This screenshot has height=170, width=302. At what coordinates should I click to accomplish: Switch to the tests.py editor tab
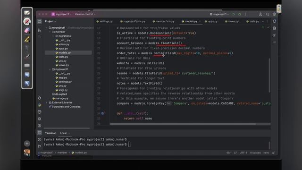tap(252, 21)
